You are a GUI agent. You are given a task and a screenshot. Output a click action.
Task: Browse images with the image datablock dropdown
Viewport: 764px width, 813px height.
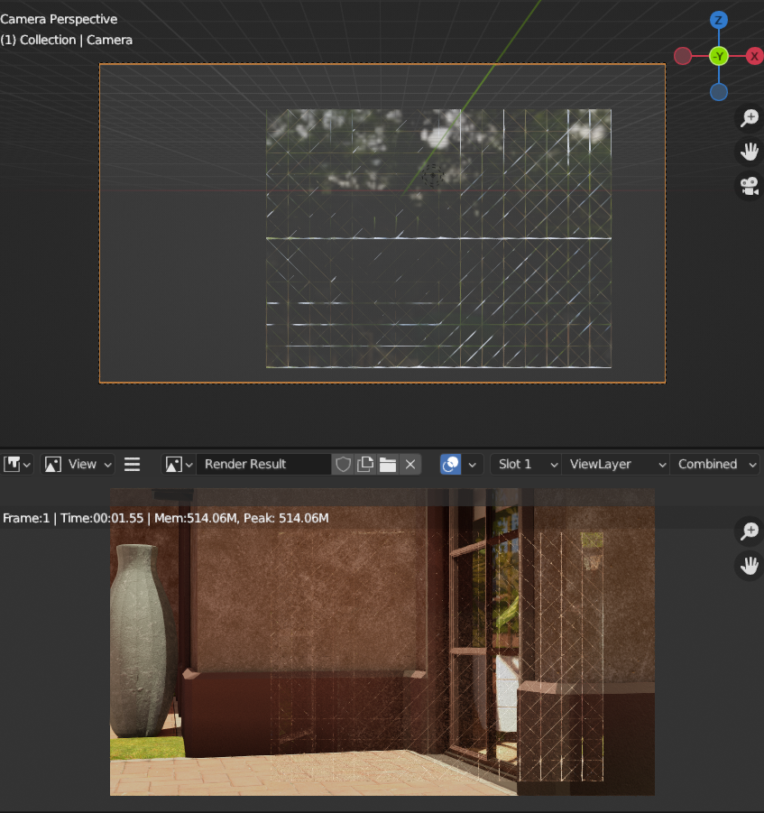tap(179, 464)
